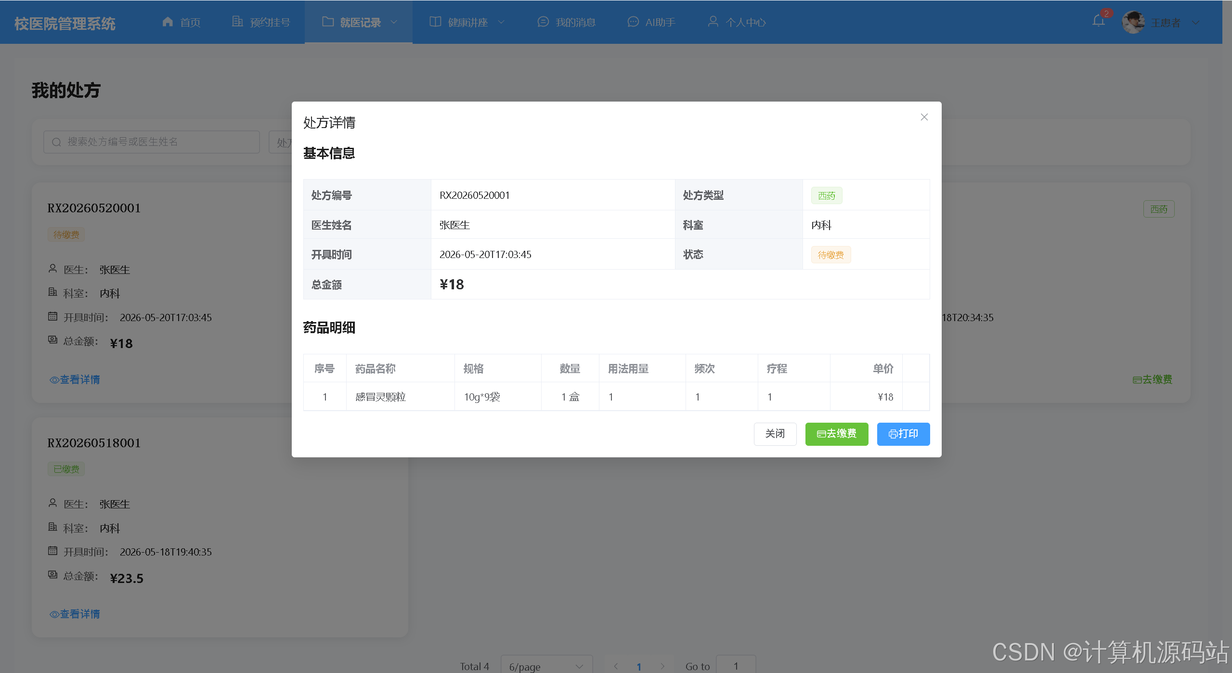This screenshot has width=1232, height=673.
Task: Click the next page arrow in pagination
Action: click(662, 666)
